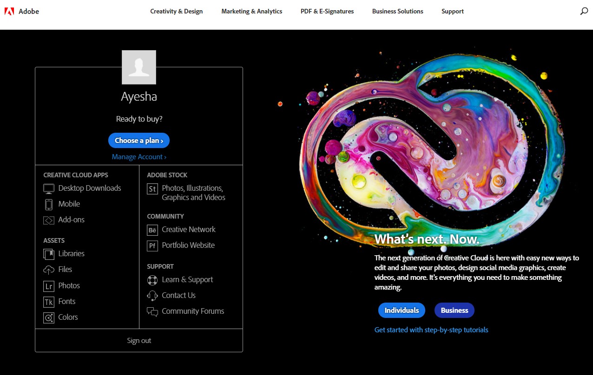Open the Mobile apps icon
The image size is (593, 375).
pos(49,204)
